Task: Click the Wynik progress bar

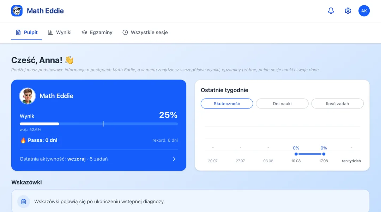Action: pos(99,124)
